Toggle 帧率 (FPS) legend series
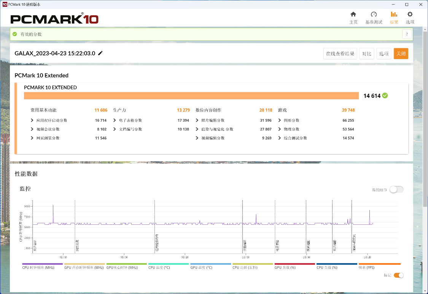 [379, 267]
